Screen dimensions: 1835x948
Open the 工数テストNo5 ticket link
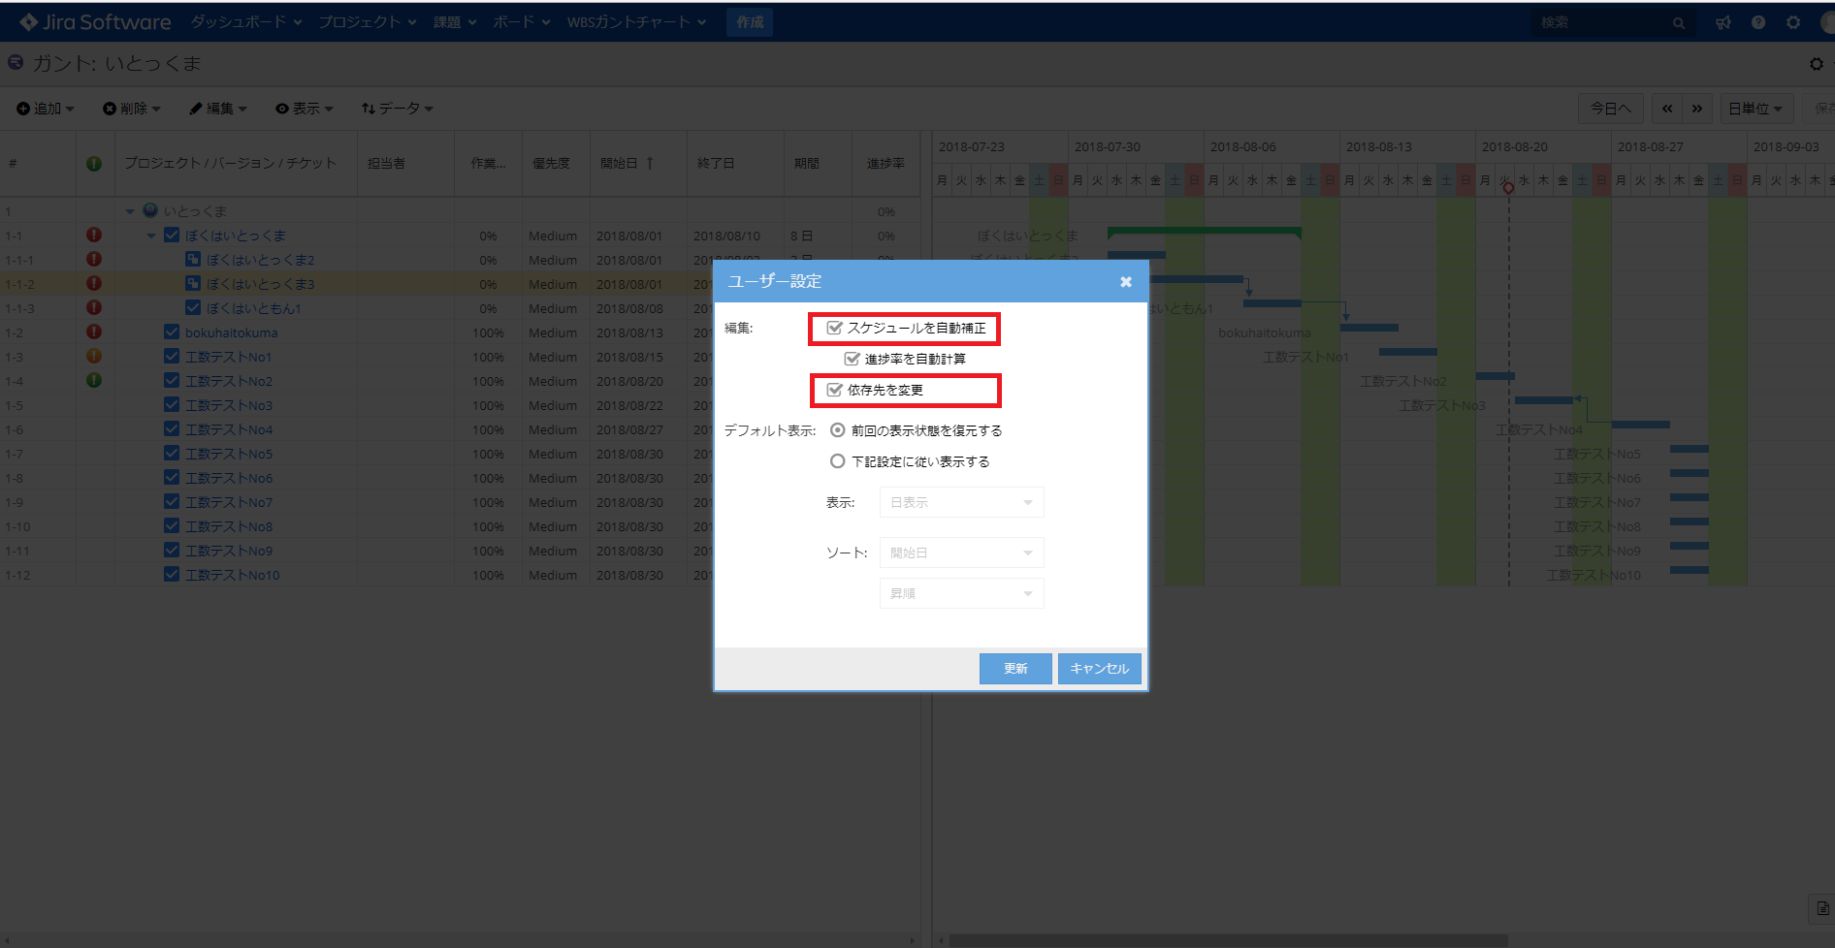pyautogui.click(x=229, y=454)
